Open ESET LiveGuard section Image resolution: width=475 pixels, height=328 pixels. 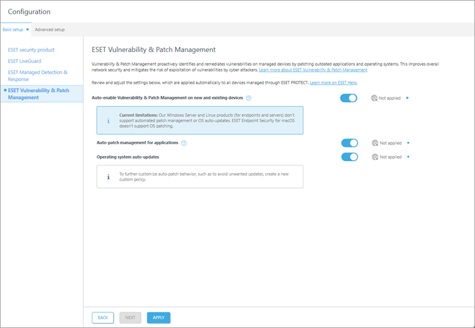[25, 61]
